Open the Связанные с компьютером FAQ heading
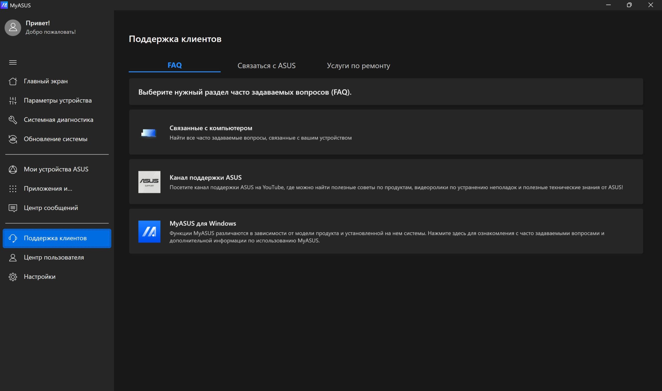This screenshot has height=391, width=662. tap(211, 128)
